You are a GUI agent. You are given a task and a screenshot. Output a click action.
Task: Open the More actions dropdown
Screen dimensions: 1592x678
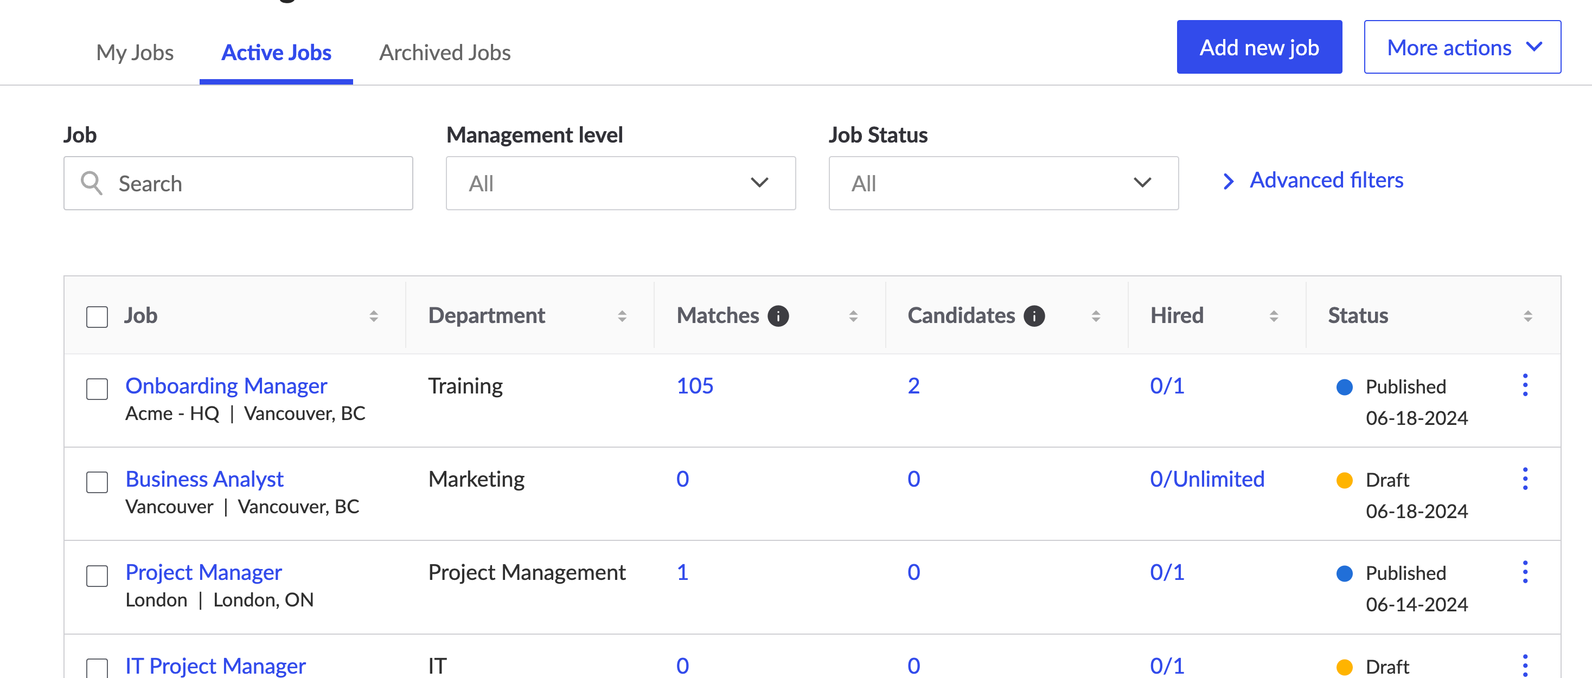pos(1462,48)
